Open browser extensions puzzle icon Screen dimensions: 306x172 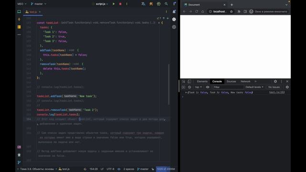[239, 11]
